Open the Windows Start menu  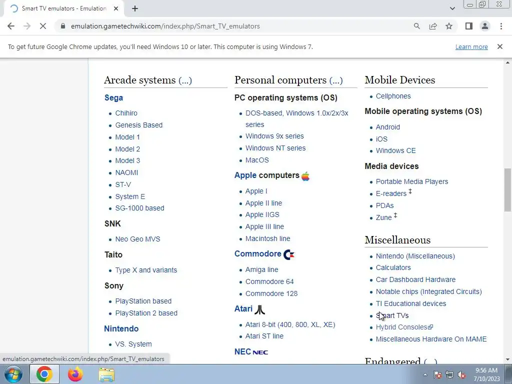click(x=13, y=374)
